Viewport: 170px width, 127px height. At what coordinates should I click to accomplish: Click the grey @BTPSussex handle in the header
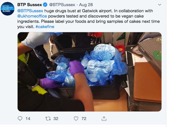(x=62, y=5)
